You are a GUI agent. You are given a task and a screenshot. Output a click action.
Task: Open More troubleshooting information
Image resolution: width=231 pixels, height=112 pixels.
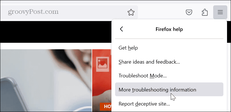(169, 89)
